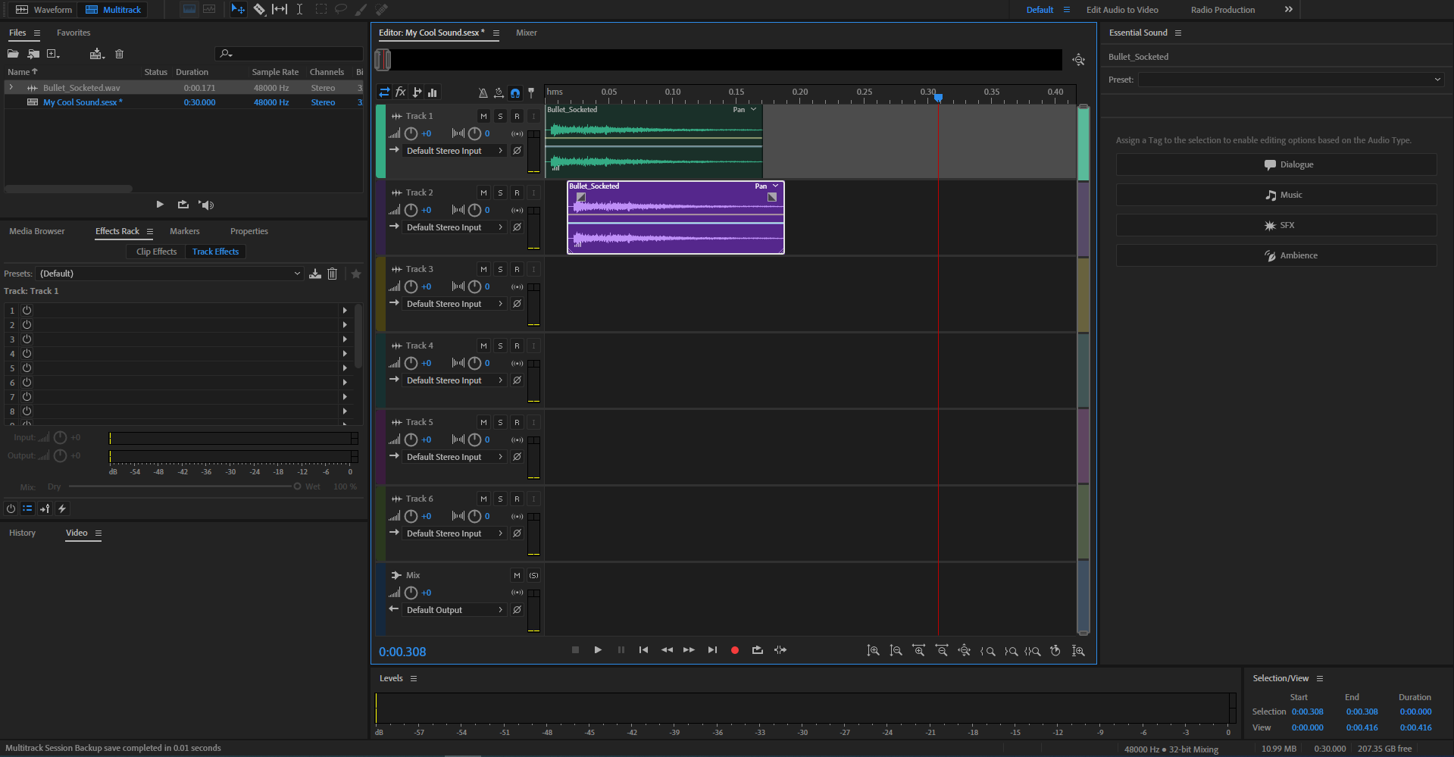Click the Play icon in Files panel
This screenshot has width=1454, height=757.
coord(160,205)
